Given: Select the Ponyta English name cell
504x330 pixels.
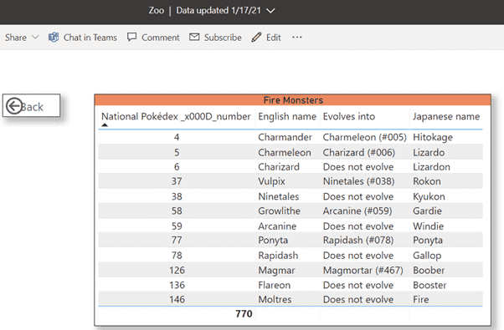Looking at the screenshot, I should point(273,241).
